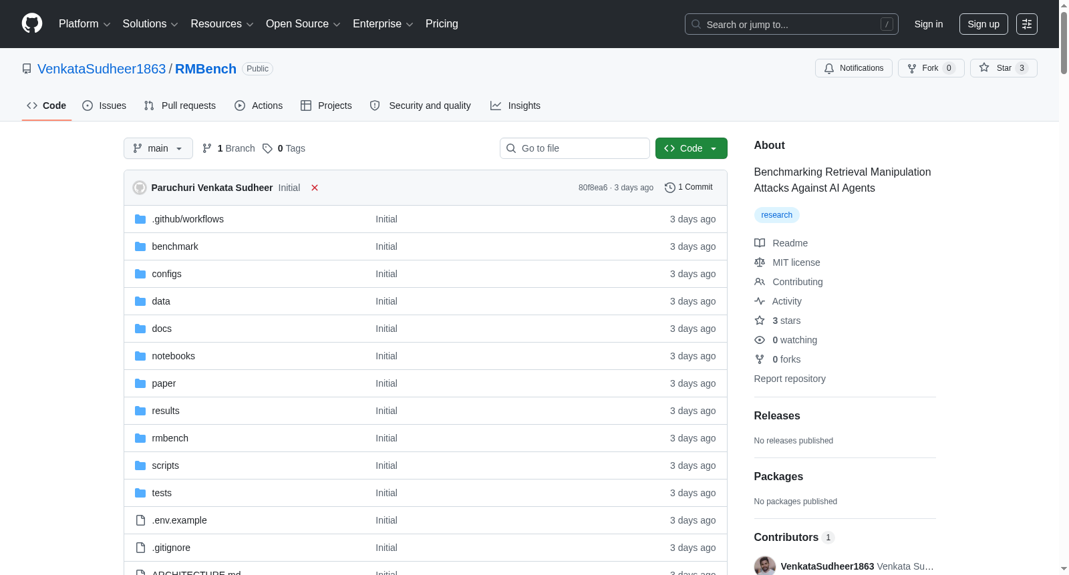Click the docs folder icon
Viewport: 1069px width, 575px height.
(140, 329)
